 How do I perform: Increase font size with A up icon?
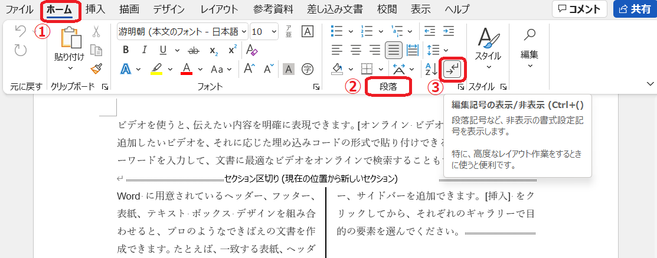pyautogui.click(x=250, y=68)
